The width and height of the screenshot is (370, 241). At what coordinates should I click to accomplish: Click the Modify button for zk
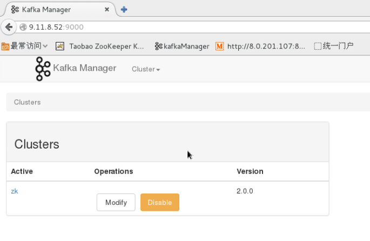(x=116, y=202)
